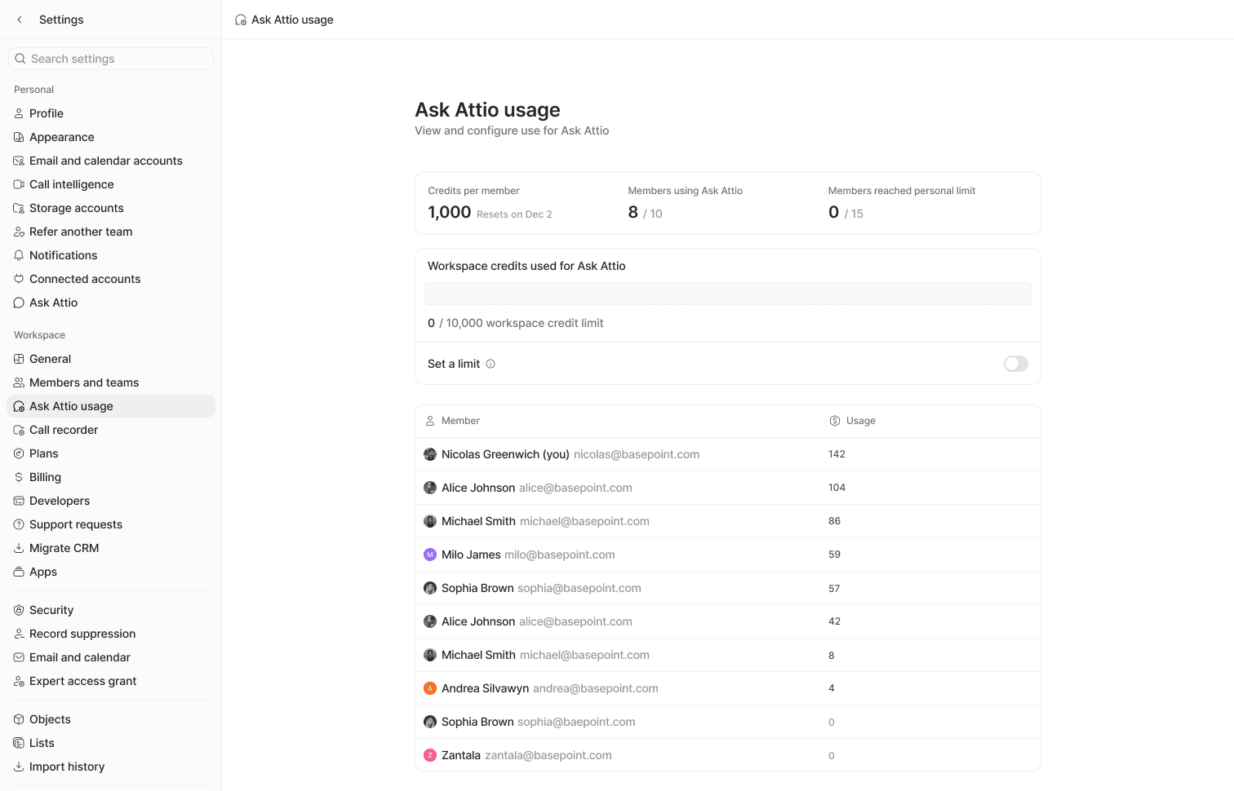Click the info icon beside Set a limit

coord(490,364)
